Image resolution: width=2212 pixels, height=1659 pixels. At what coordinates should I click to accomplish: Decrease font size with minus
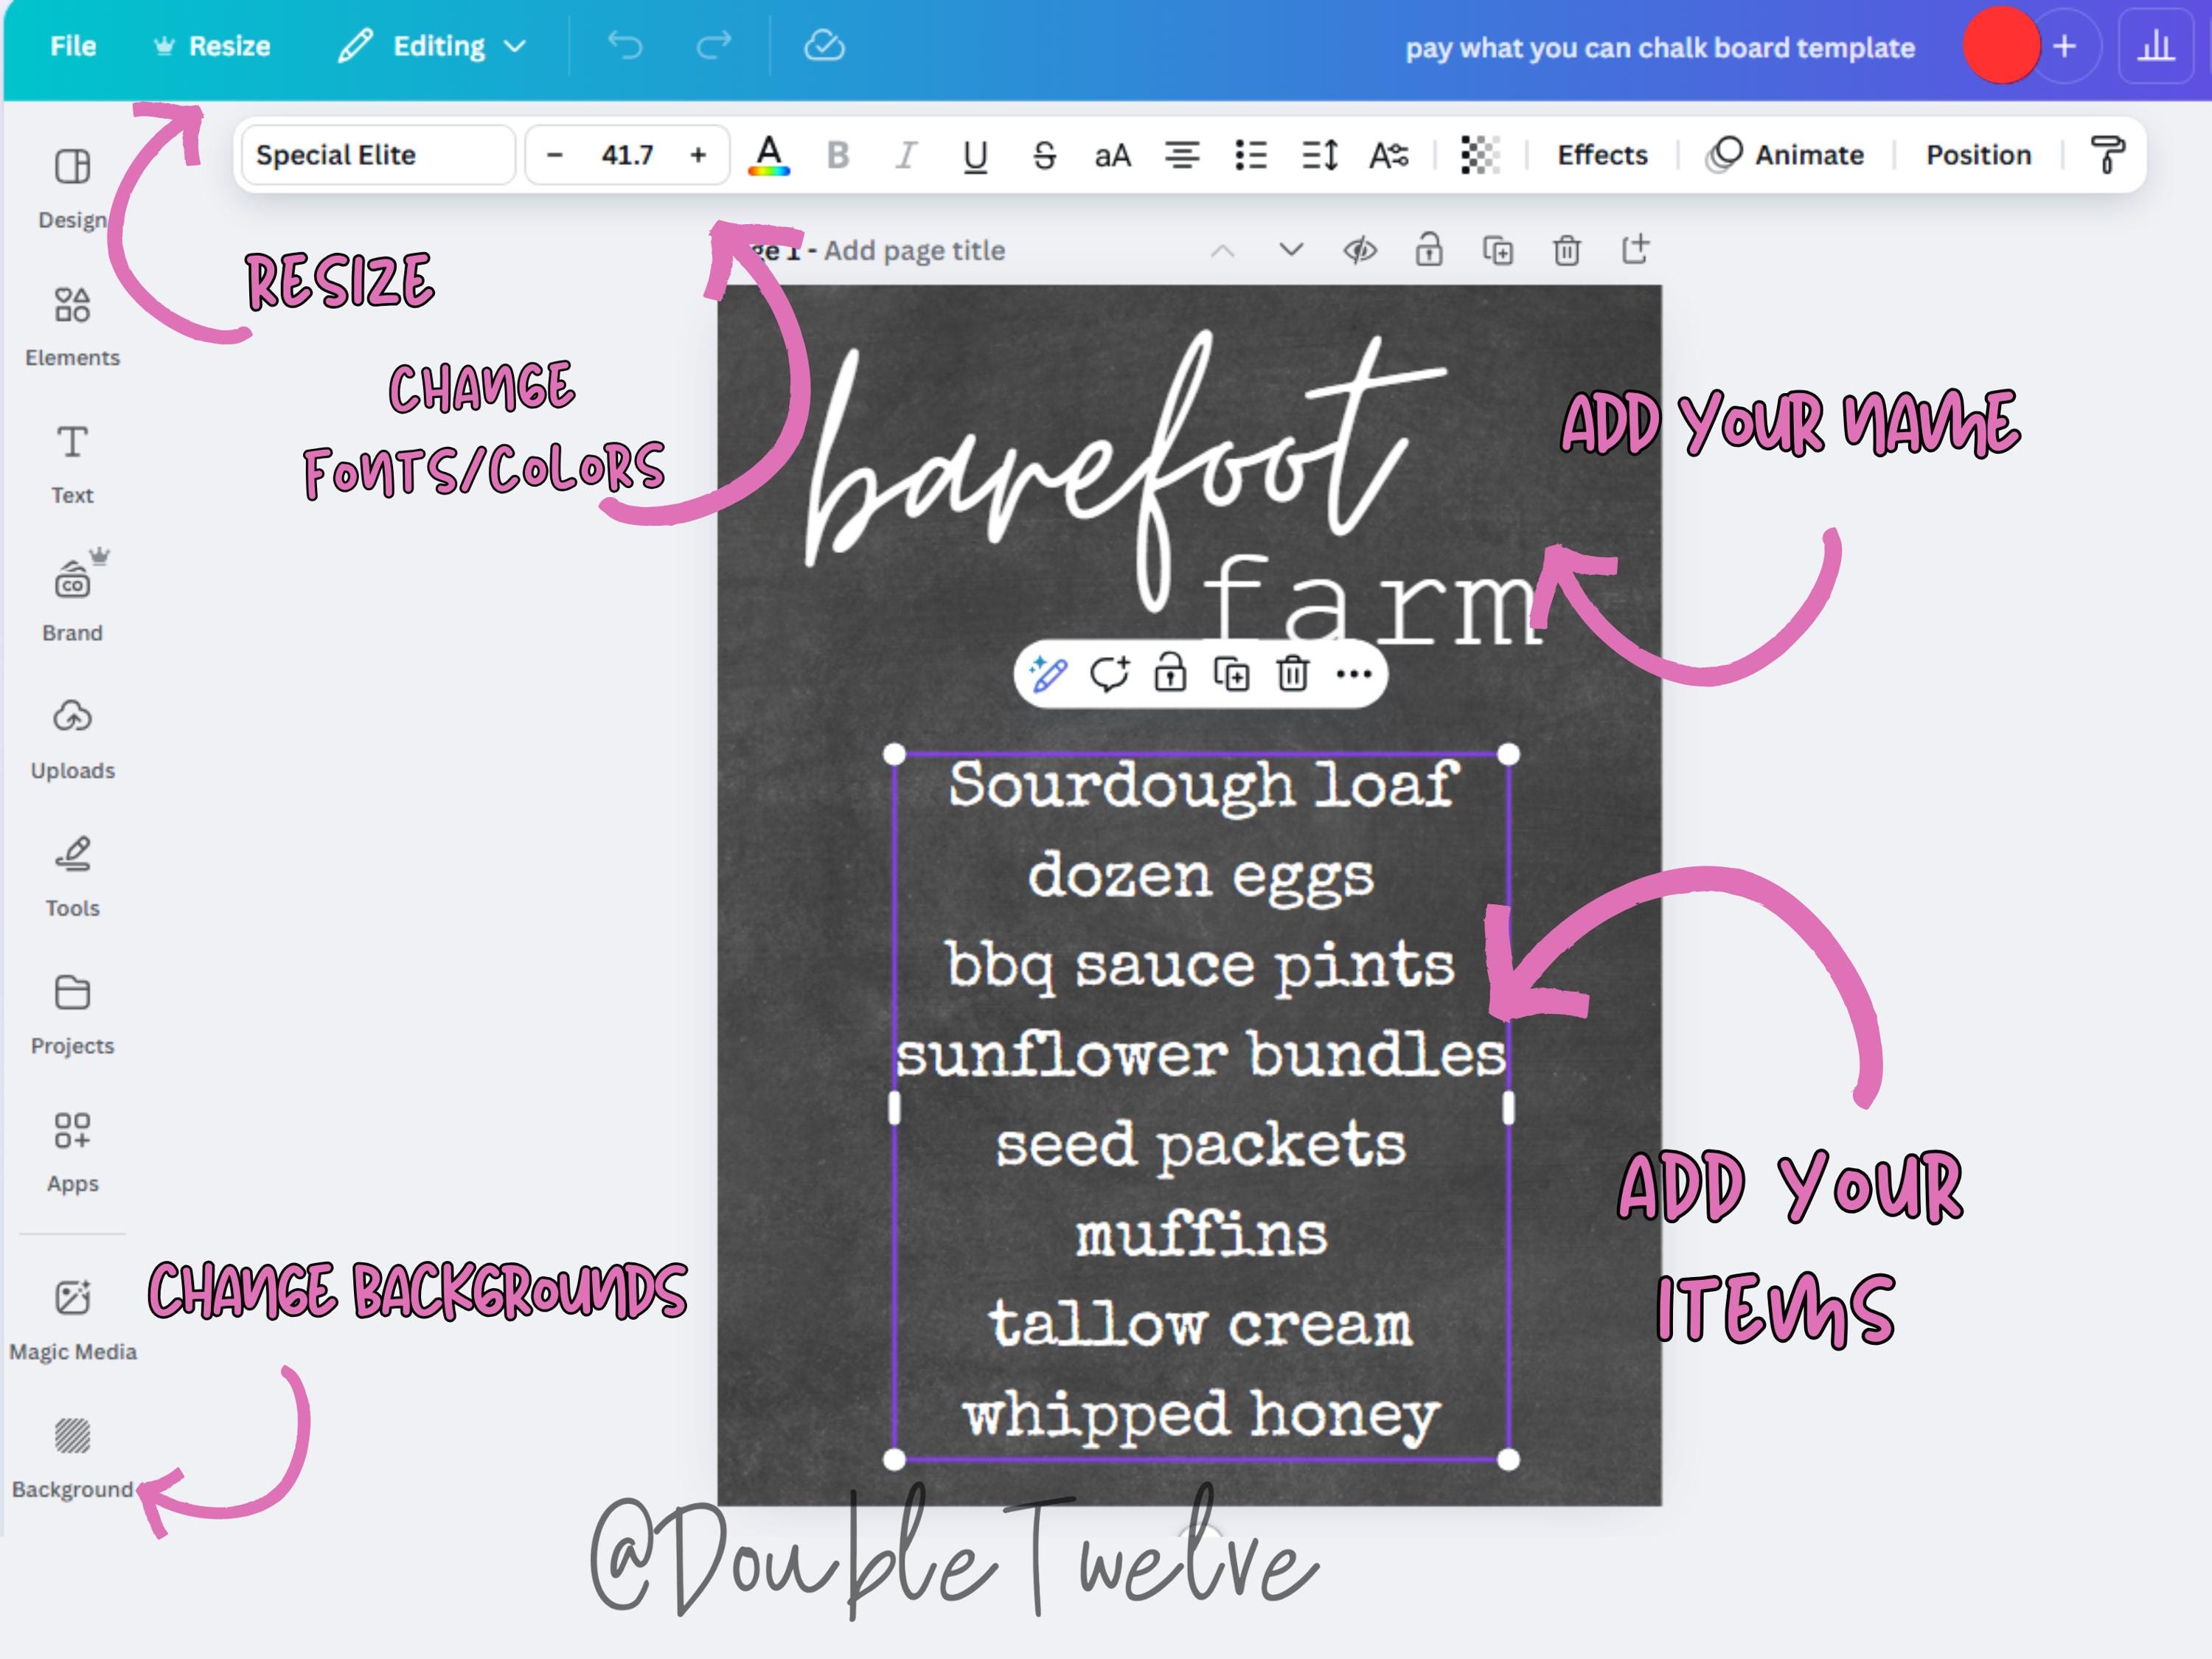click(555, 155)
